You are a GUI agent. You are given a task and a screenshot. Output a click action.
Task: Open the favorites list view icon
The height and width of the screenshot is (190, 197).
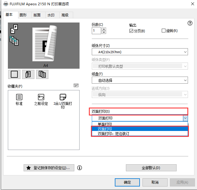tap(76, 85)
